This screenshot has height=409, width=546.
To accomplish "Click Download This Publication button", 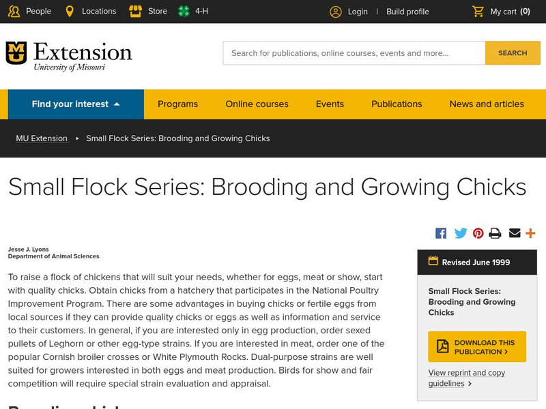I will pos(477,347).
